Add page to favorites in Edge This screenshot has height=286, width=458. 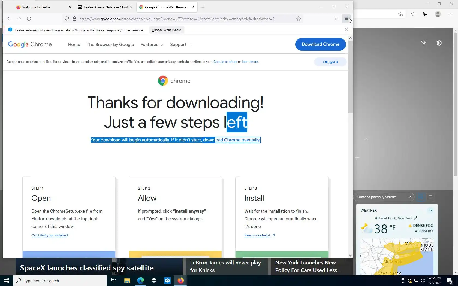pos(400,14)
